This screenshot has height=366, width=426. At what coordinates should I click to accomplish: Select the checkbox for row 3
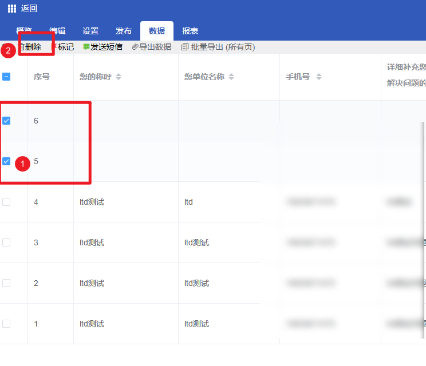click(x=6, y=242)
